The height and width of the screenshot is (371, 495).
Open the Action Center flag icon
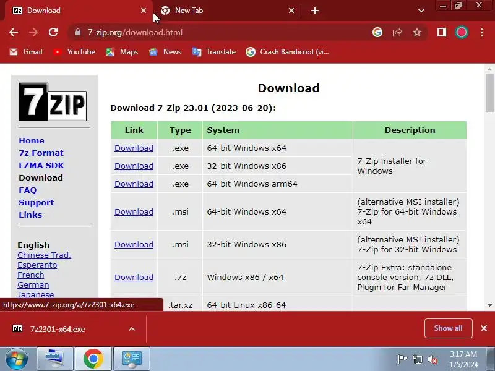click(402, 359)
